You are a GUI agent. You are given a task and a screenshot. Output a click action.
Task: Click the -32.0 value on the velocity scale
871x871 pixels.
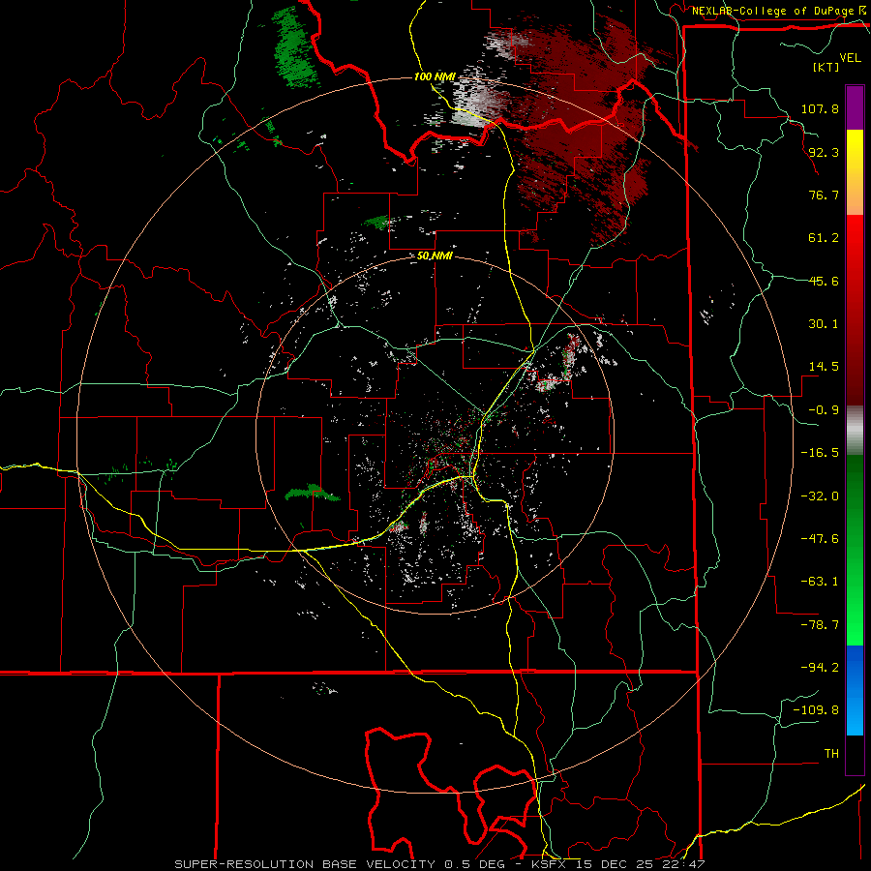(x=820, y=496)
